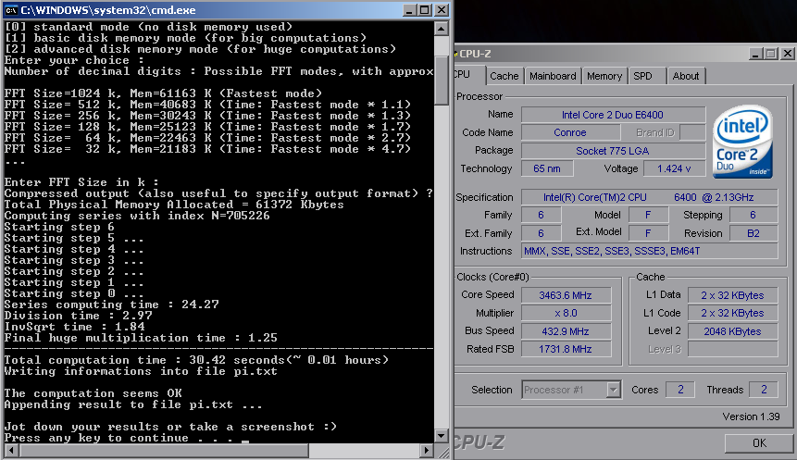Click the Code Name value Conroe
The image size is (797, 460).
(x=570, y=132)
